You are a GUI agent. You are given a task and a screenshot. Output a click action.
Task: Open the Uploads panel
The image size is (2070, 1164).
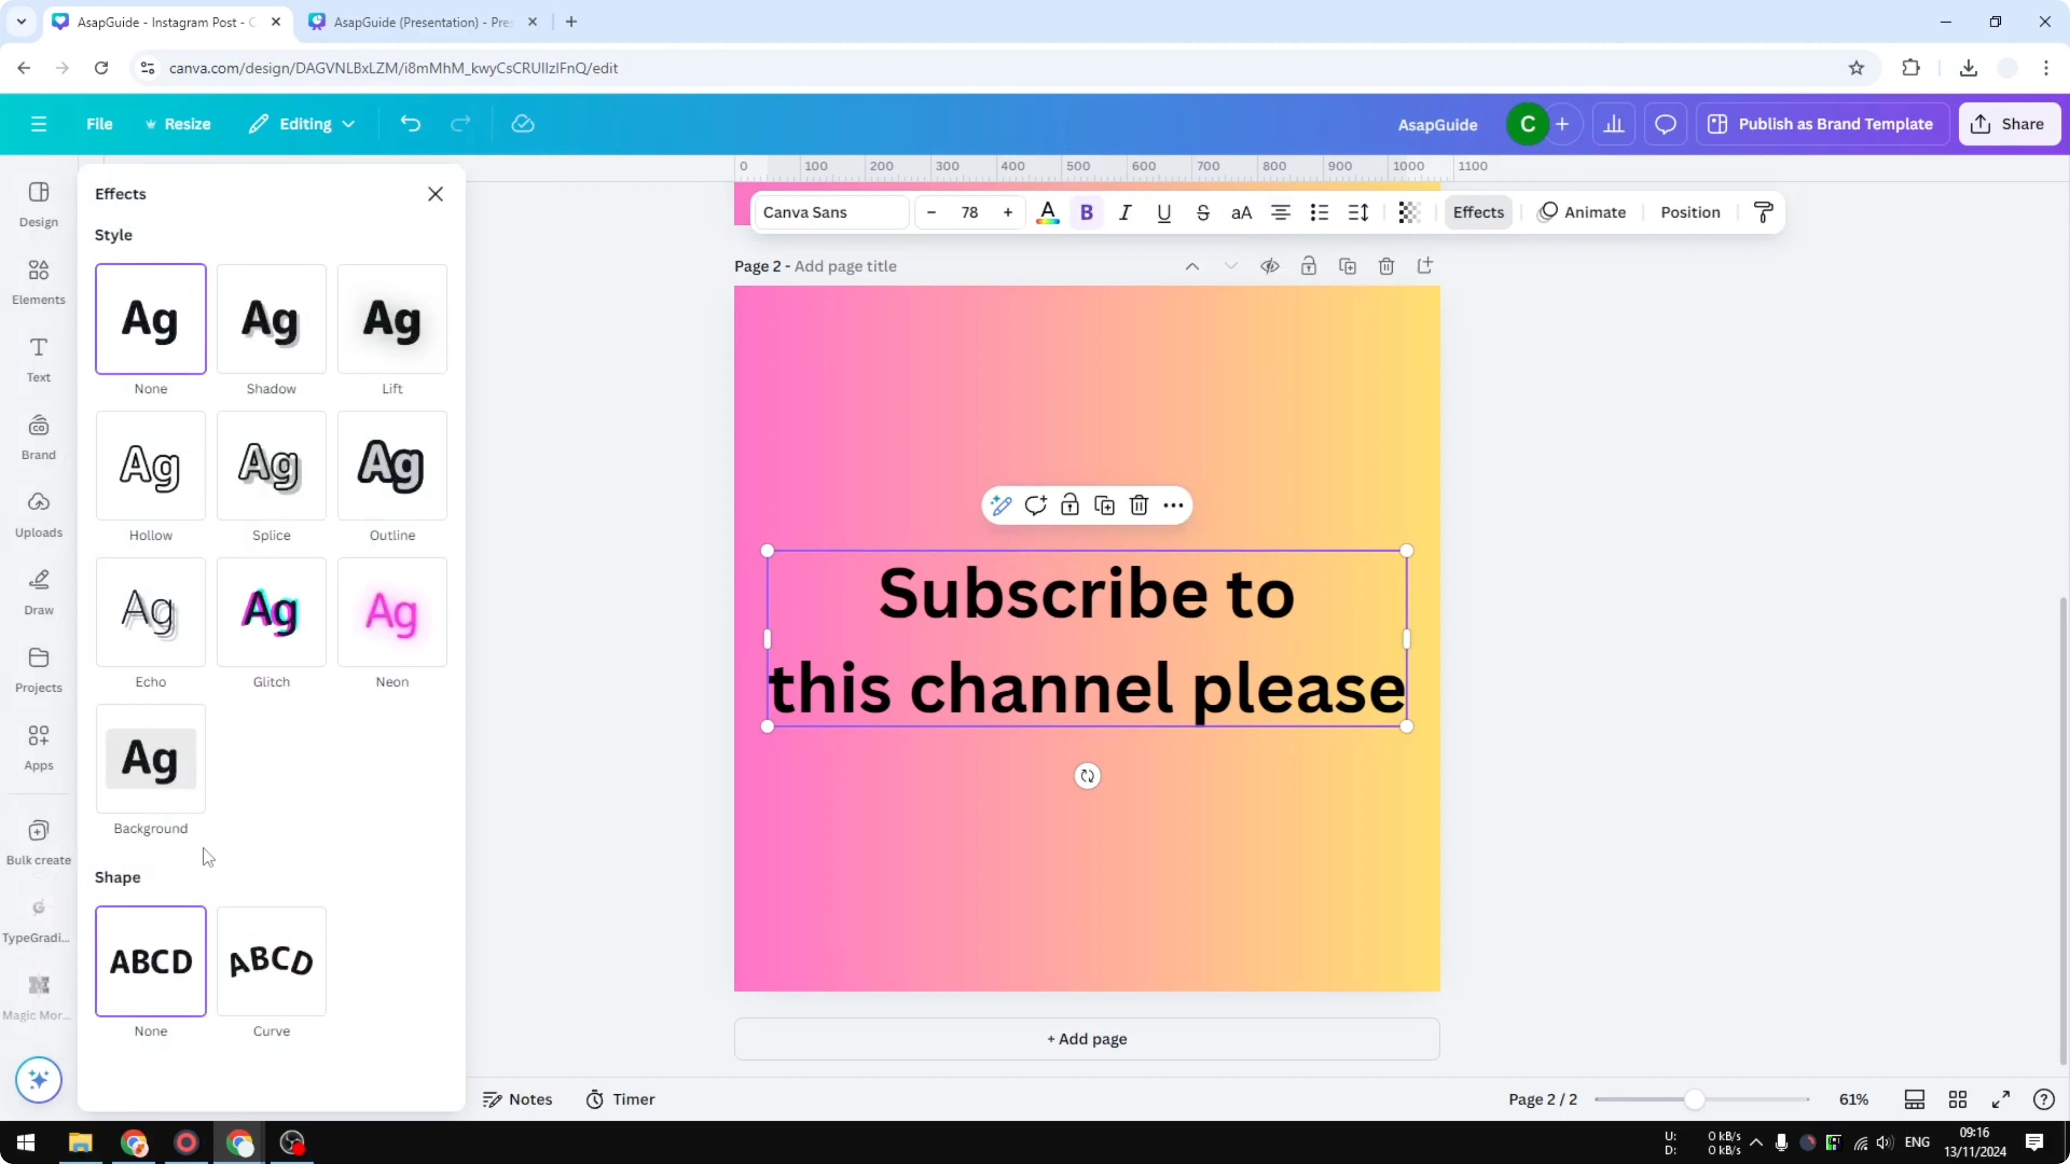[x=38, y=513]
